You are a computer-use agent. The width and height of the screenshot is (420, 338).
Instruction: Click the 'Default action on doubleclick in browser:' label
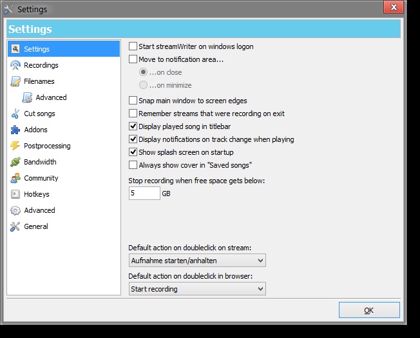191,276
